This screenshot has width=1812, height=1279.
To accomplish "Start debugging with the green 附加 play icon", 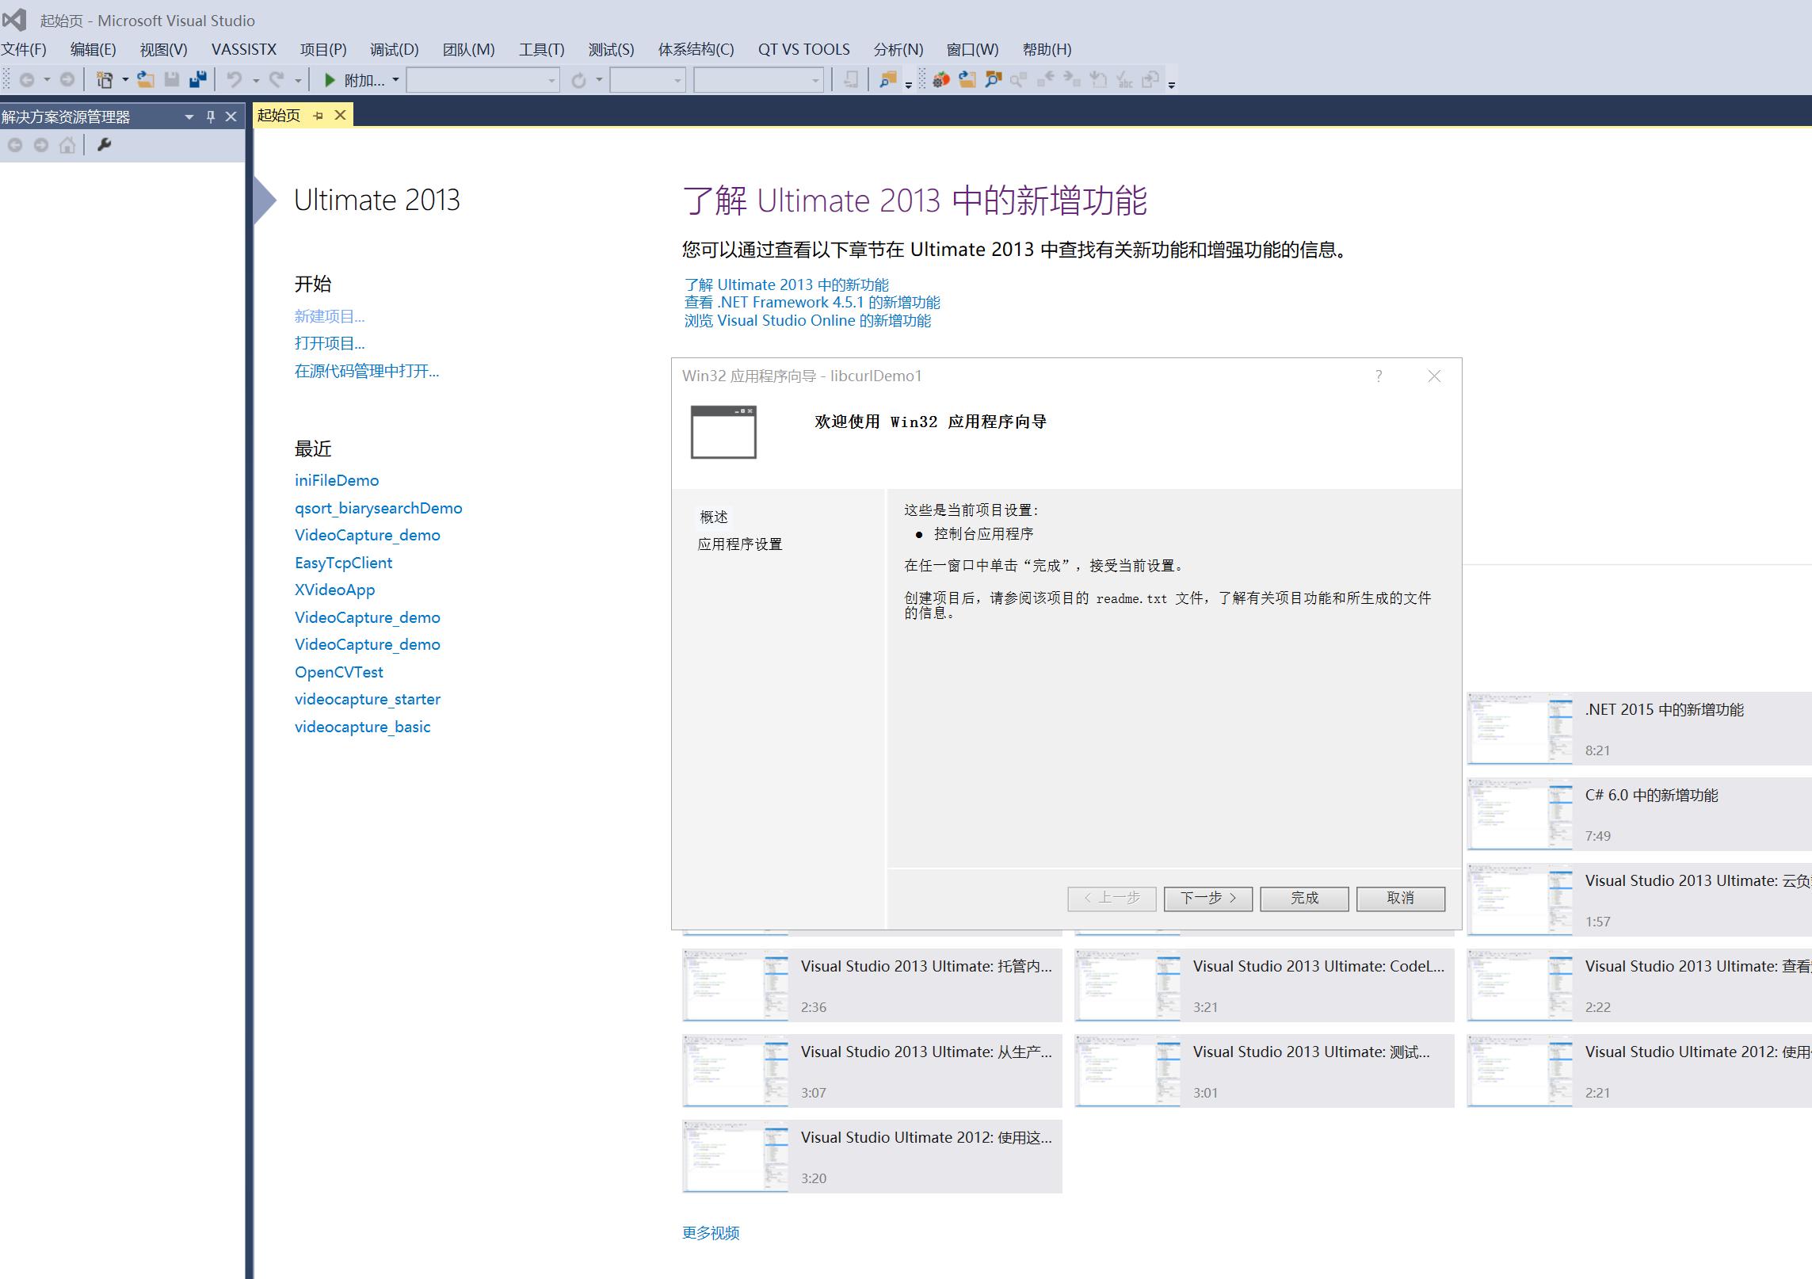I will 331,79.
